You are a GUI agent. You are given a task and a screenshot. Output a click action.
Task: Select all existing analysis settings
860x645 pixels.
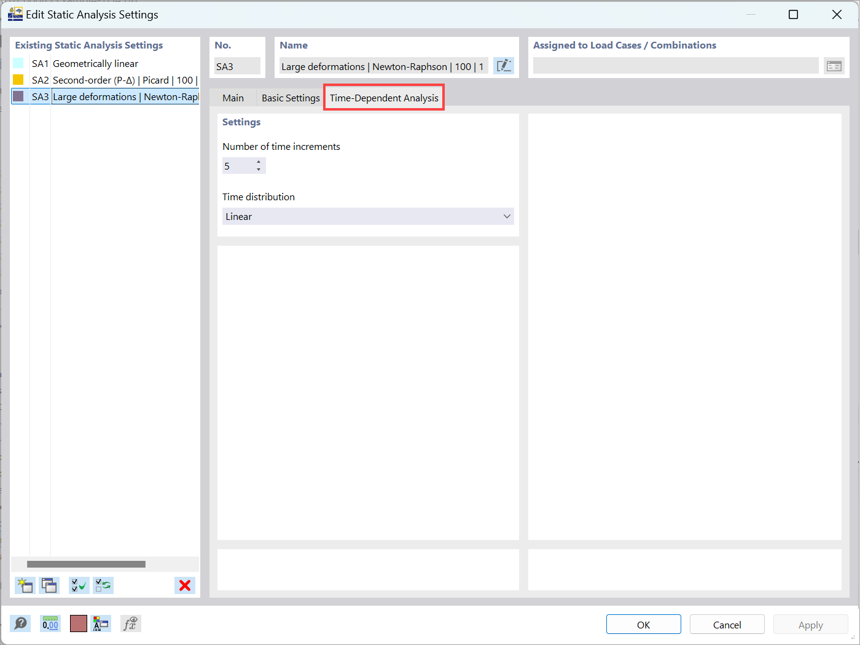click(79, 585)
